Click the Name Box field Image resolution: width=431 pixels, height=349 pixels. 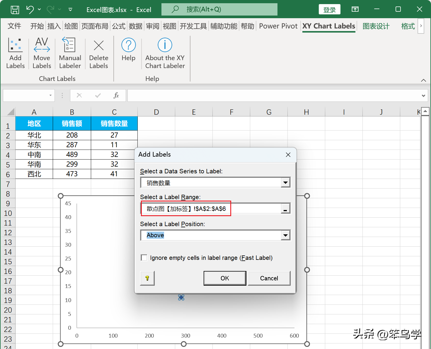pyautogui.click(x=25, y=96)
